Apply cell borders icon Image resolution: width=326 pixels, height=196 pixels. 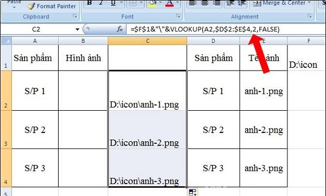tap(133, 3)
